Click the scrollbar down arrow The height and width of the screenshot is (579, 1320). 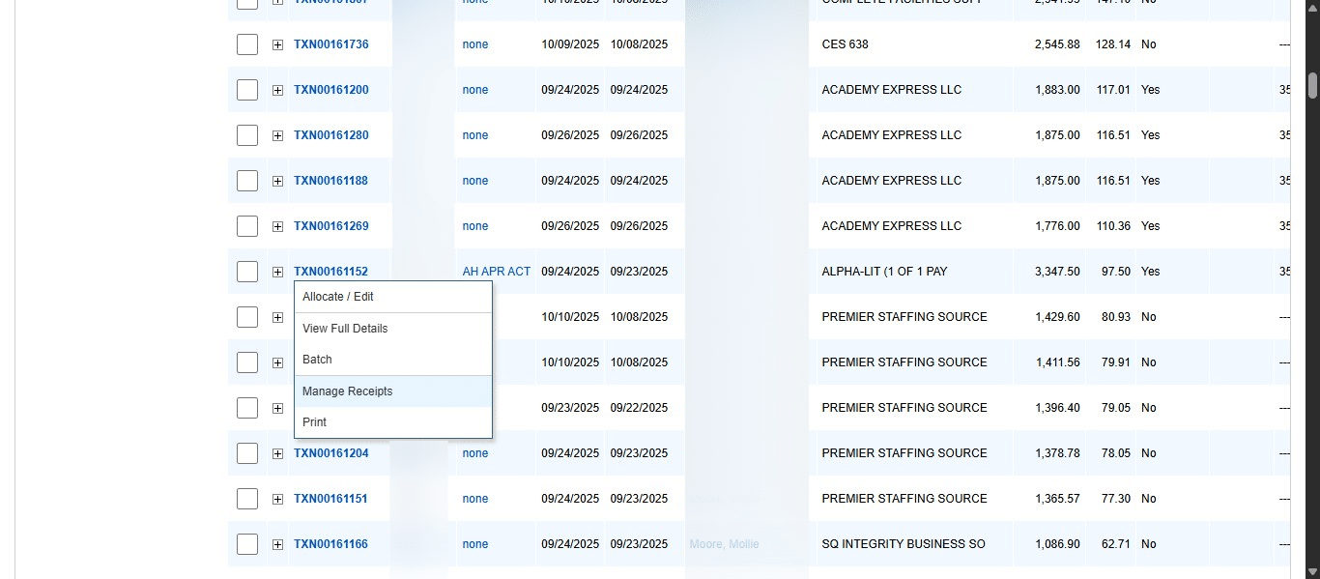[1312, 572]
